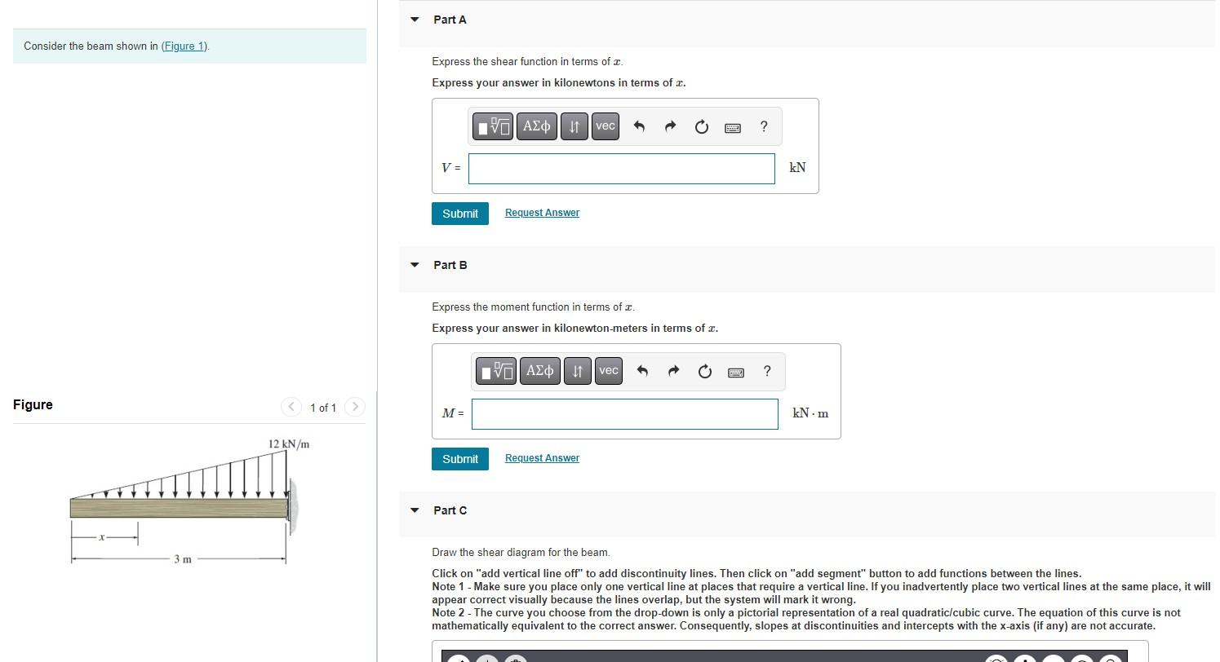Undo in the Part A equation editor

[x=639, y=126]
